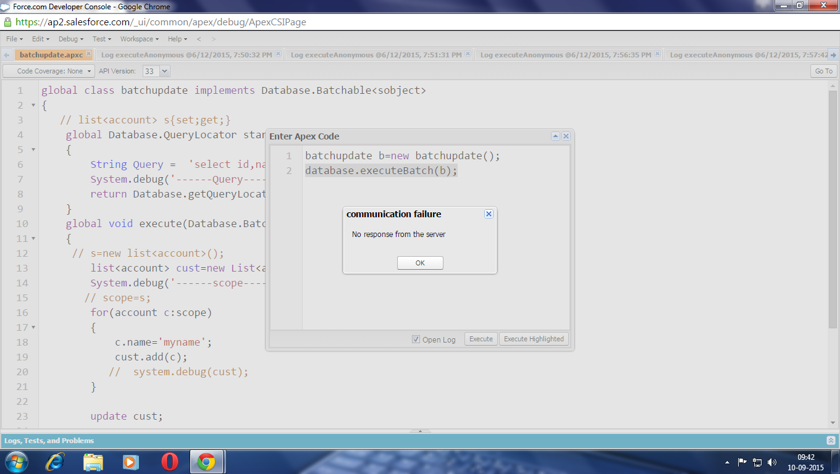Viewport: 840px width, 474px height.
Task: Close the communication failure dialog with X
Action: (x=489, y=214)
